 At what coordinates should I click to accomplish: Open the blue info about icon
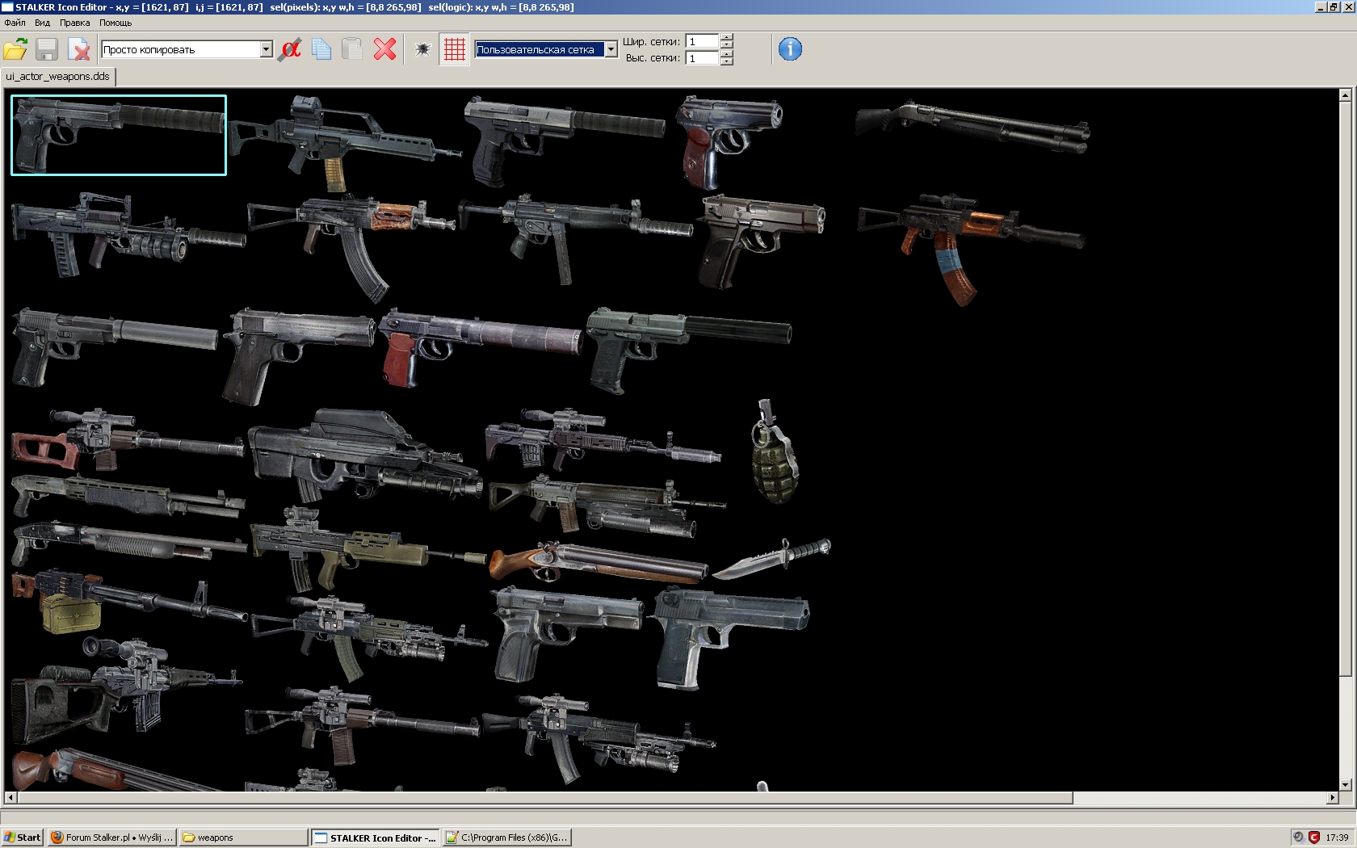790,49
